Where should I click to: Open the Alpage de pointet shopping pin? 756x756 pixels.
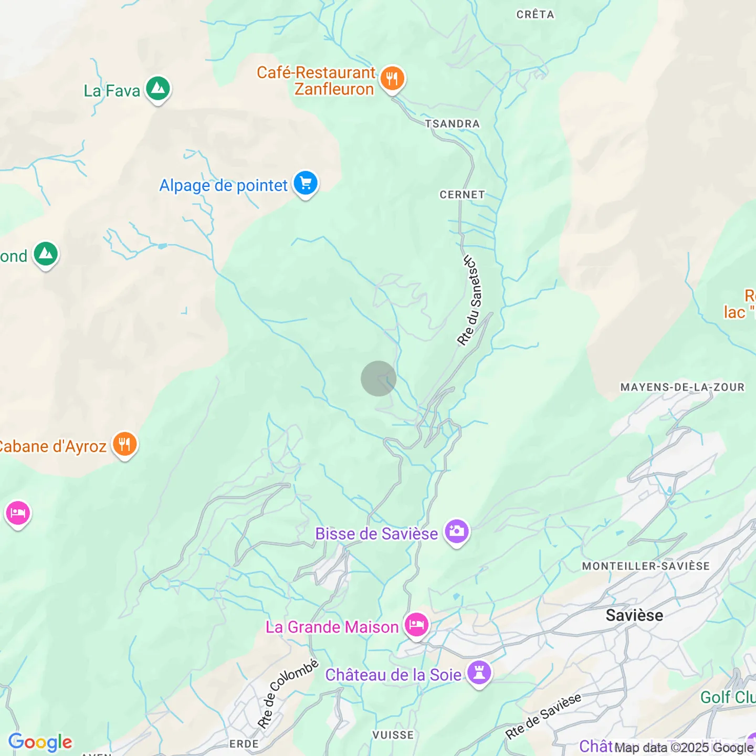[306, 185]
